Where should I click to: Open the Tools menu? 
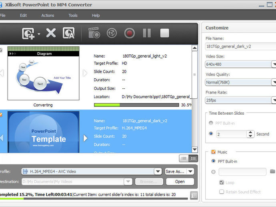(x=73, y=16)
